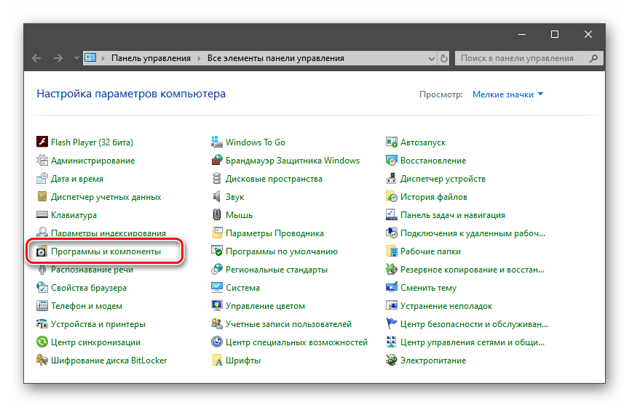Click the Система monitor icon
The image size is (629, 407).
(x=217, y=287)
